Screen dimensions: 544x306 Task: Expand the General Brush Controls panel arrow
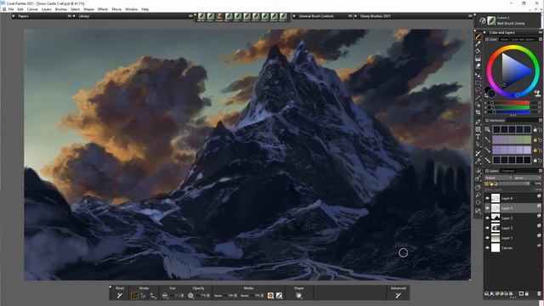point(295,16)
